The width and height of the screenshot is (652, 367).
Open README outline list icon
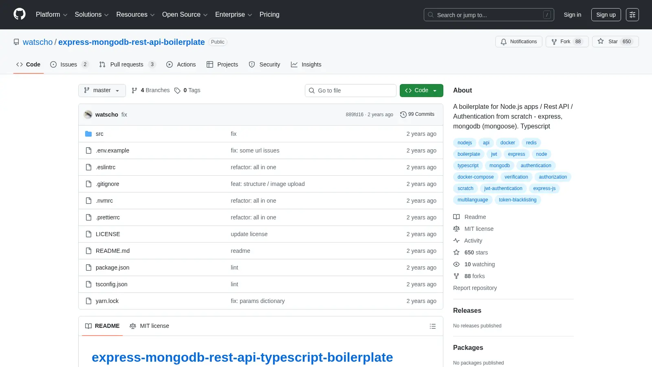pyautogui.click(x=433, y=326)
